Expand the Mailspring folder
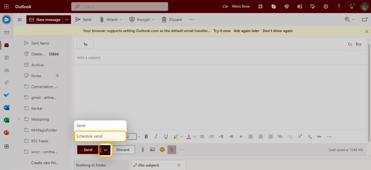 pyautogui.click(x=19, y=119)
